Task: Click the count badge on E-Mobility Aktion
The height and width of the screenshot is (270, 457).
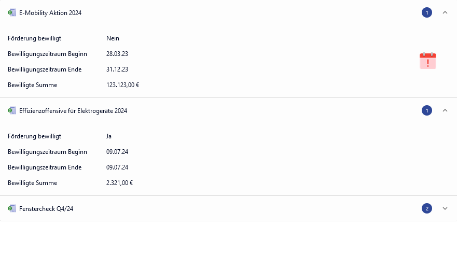Action: [x=427, y=12]
